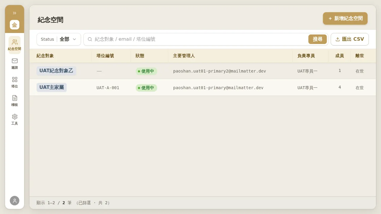Go to 塔位 grid icon

tap(15, 82)
